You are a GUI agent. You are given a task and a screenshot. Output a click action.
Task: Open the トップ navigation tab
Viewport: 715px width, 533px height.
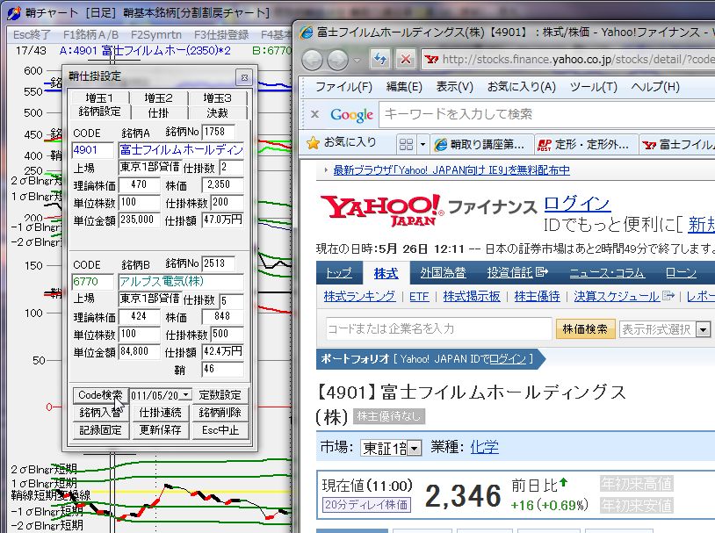click(339, 273)
